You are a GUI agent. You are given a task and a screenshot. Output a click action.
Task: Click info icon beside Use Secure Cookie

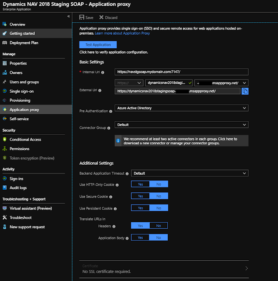coord(111,197)
